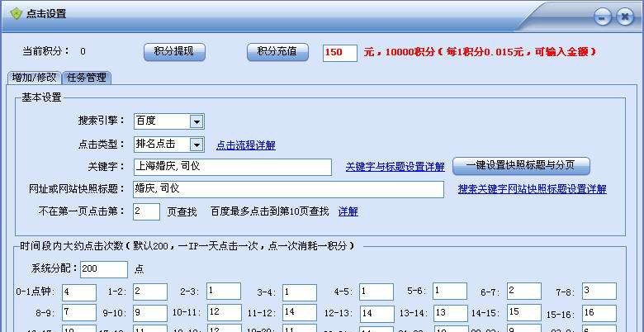Select the 5-6 hour click count field
644x332 pixels.
point(450,291)
